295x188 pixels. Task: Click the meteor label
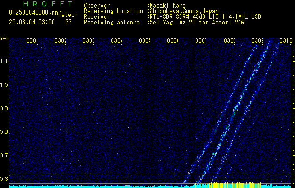[68, 15]
